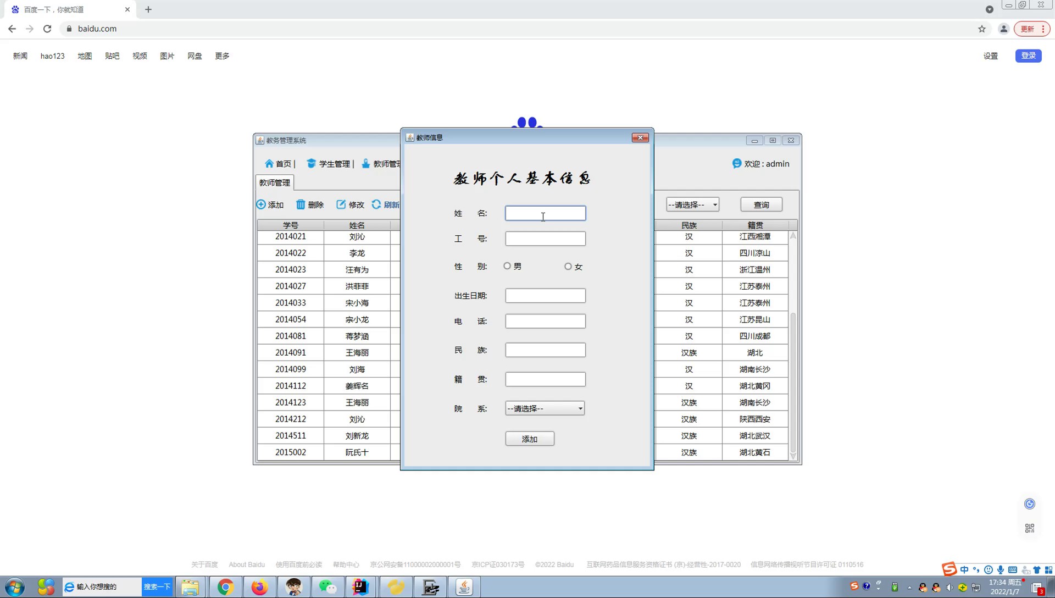The width and height of the screenshot is (1055, 598).
Task: Open the 院系 department dropdown
Action: [x=545, y=408]
